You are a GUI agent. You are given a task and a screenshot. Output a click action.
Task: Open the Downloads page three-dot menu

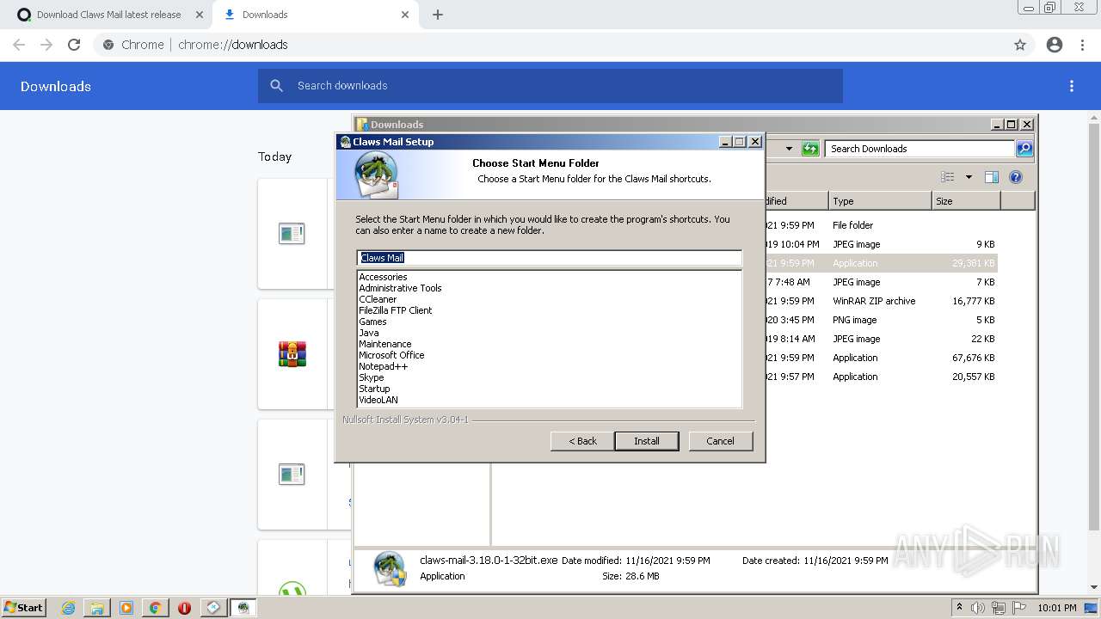[x=1072, y=86]
